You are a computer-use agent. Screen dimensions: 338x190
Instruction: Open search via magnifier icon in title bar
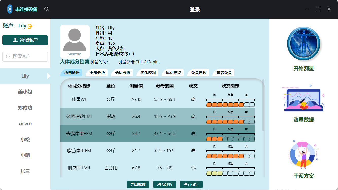46,9
